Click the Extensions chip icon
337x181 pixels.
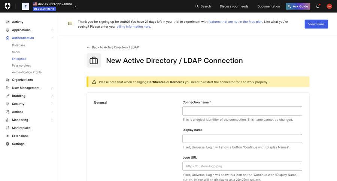[x=7, y=136]
